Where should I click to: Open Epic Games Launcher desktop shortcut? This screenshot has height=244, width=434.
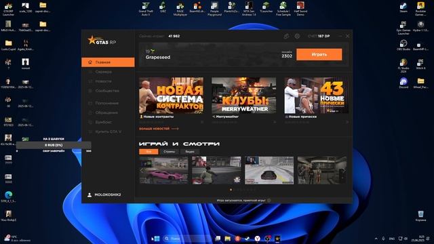click(403, 28)
